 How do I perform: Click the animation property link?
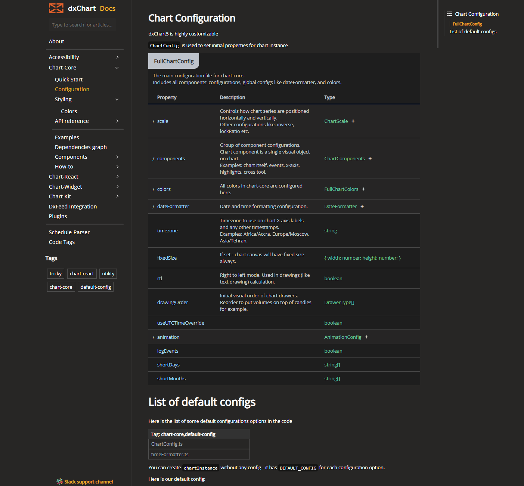(168, 337)
